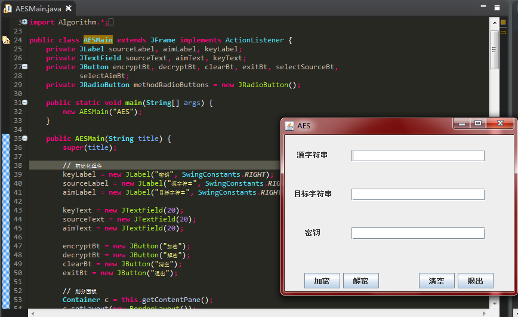The image size is (518, 317).
Task: Click the getContentPane() call on line 53
Action: (175, 300)
